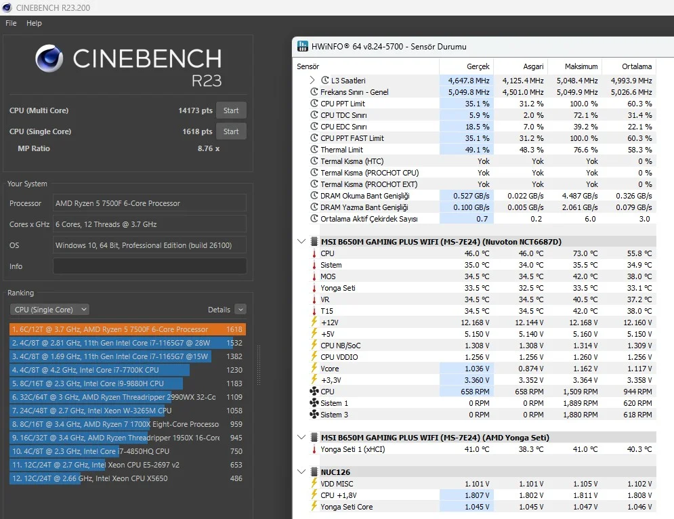Click the clock icon beside DRAM Okuma Bant Genişliği
674x519 pixels.
click(314, 195)
